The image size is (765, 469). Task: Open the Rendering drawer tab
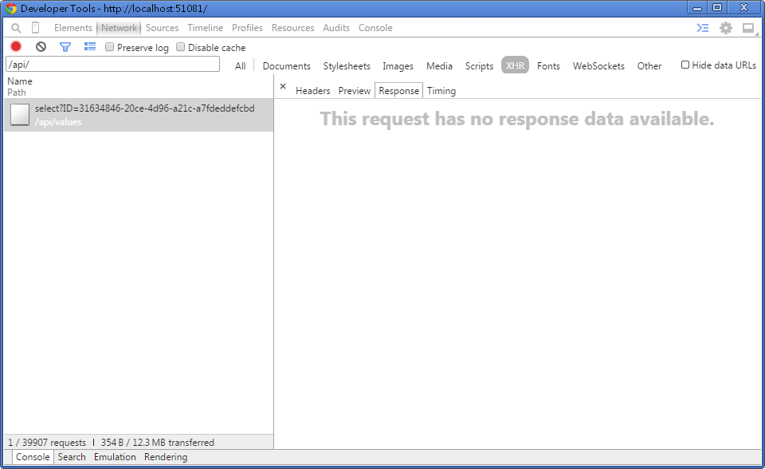(166, 457)
